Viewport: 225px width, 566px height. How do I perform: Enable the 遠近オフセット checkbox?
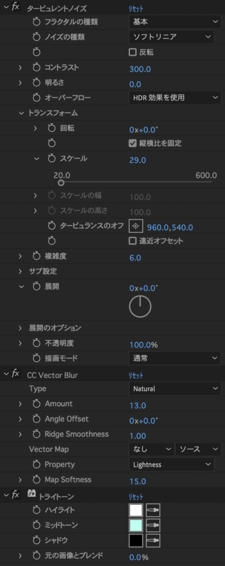coord(133,241)
